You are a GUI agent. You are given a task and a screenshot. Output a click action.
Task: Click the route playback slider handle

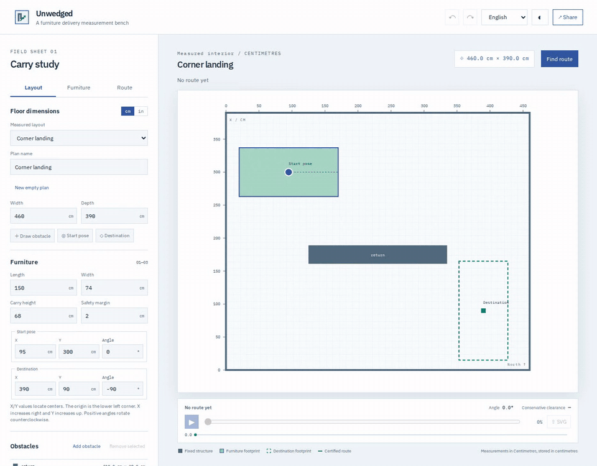208,421
